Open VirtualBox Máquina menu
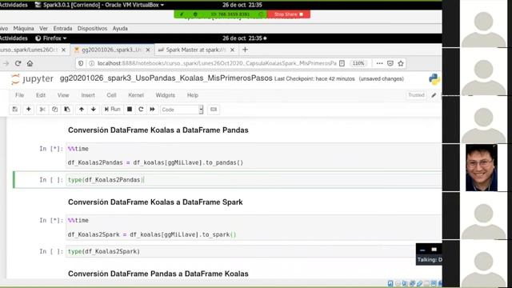 23,29
